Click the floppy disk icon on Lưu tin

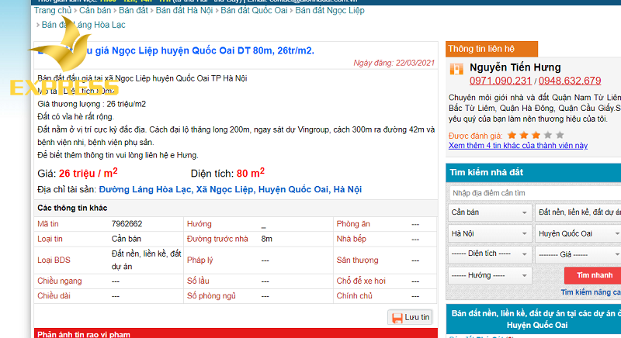click(x=397, y=317)
